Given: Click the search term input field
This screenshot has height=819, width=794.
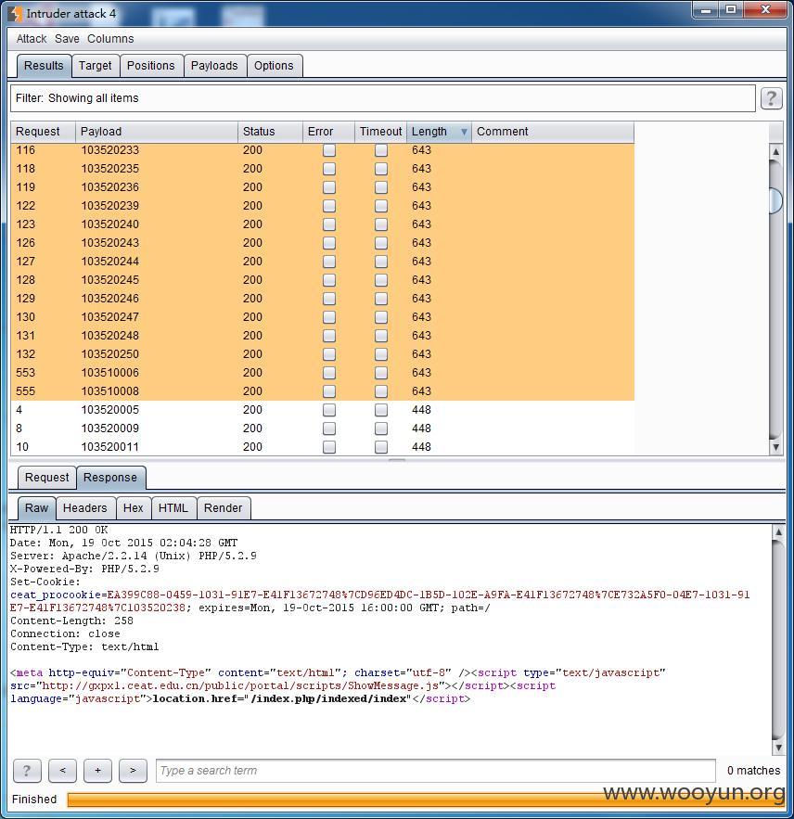Looking at the screenshot, I should (436, 771).
